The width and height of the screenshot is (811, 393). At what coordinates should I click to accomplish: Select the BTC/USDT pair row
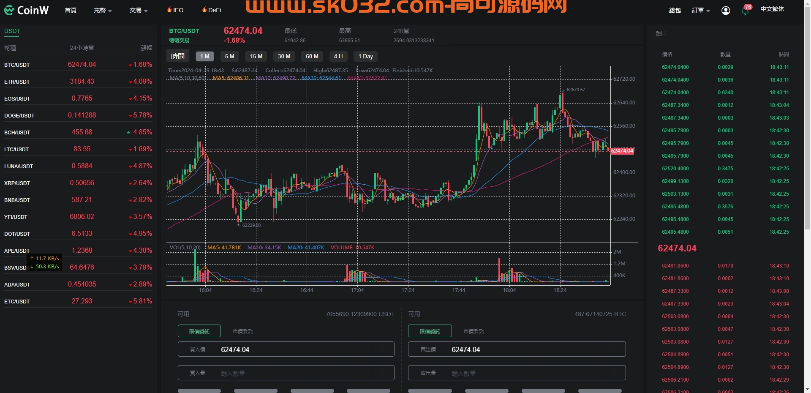78,65
